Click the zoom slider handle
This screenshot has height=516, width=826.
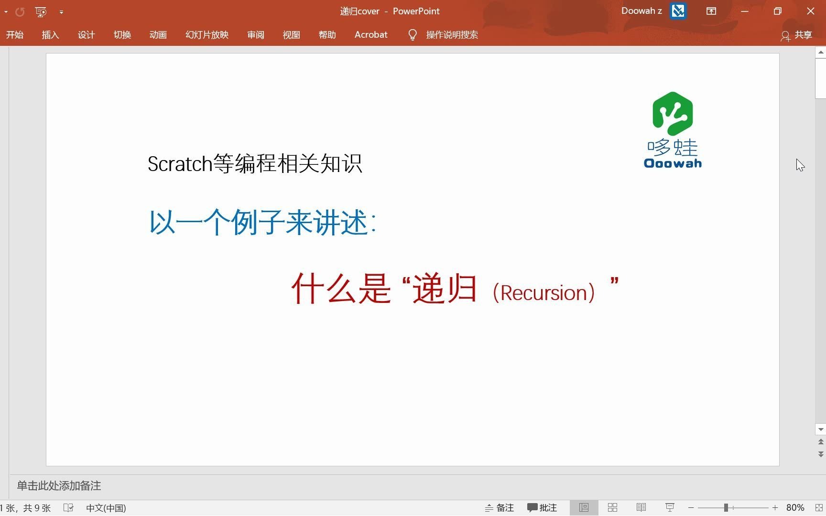pos(726,508)
